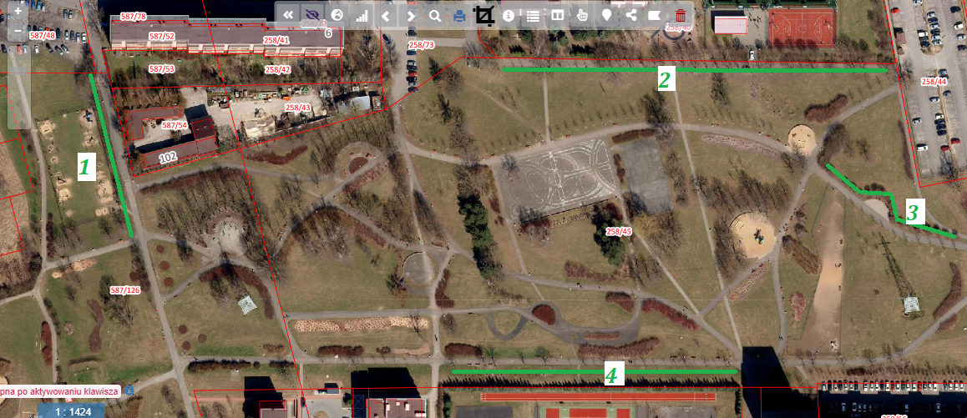
Task: Share the map view
Action: coord(631,15)
